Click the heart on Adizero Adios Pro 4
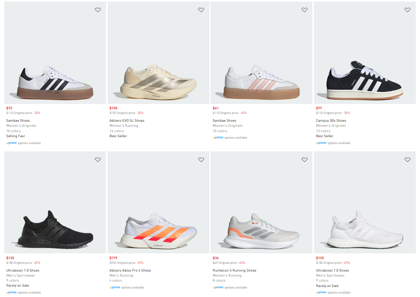The image size is (420, 297). (x=201, y=159)
